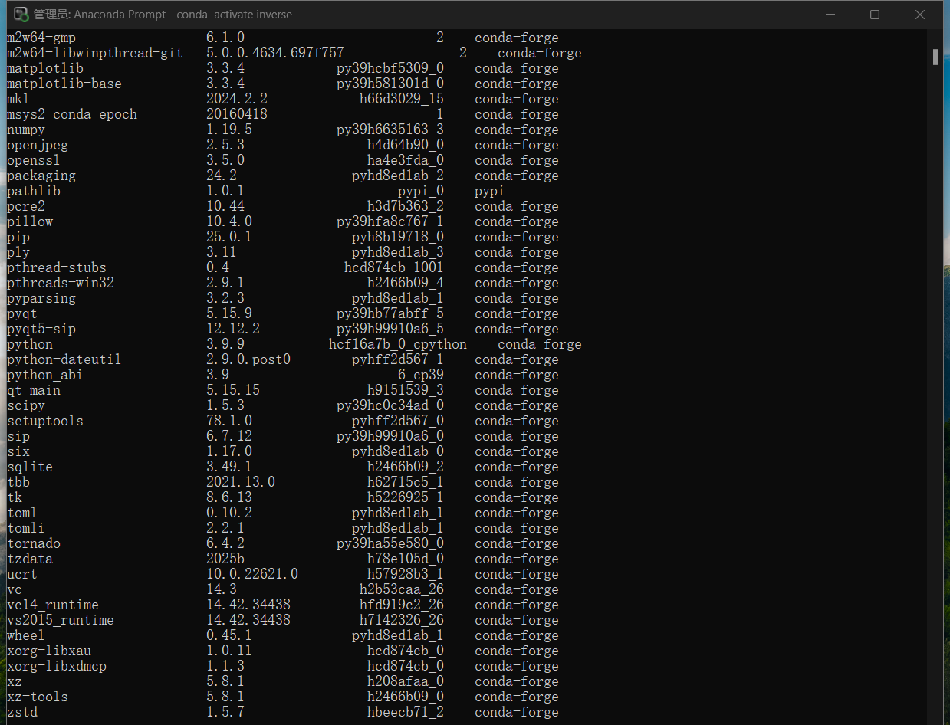Select the 'vc14_runtime' package name
Screen dimensions: 950x725
[53, 605]
